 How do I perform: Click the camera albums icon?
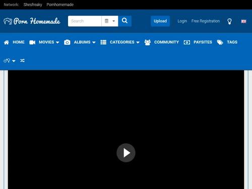pyautogui.click(x=67, y=42)
